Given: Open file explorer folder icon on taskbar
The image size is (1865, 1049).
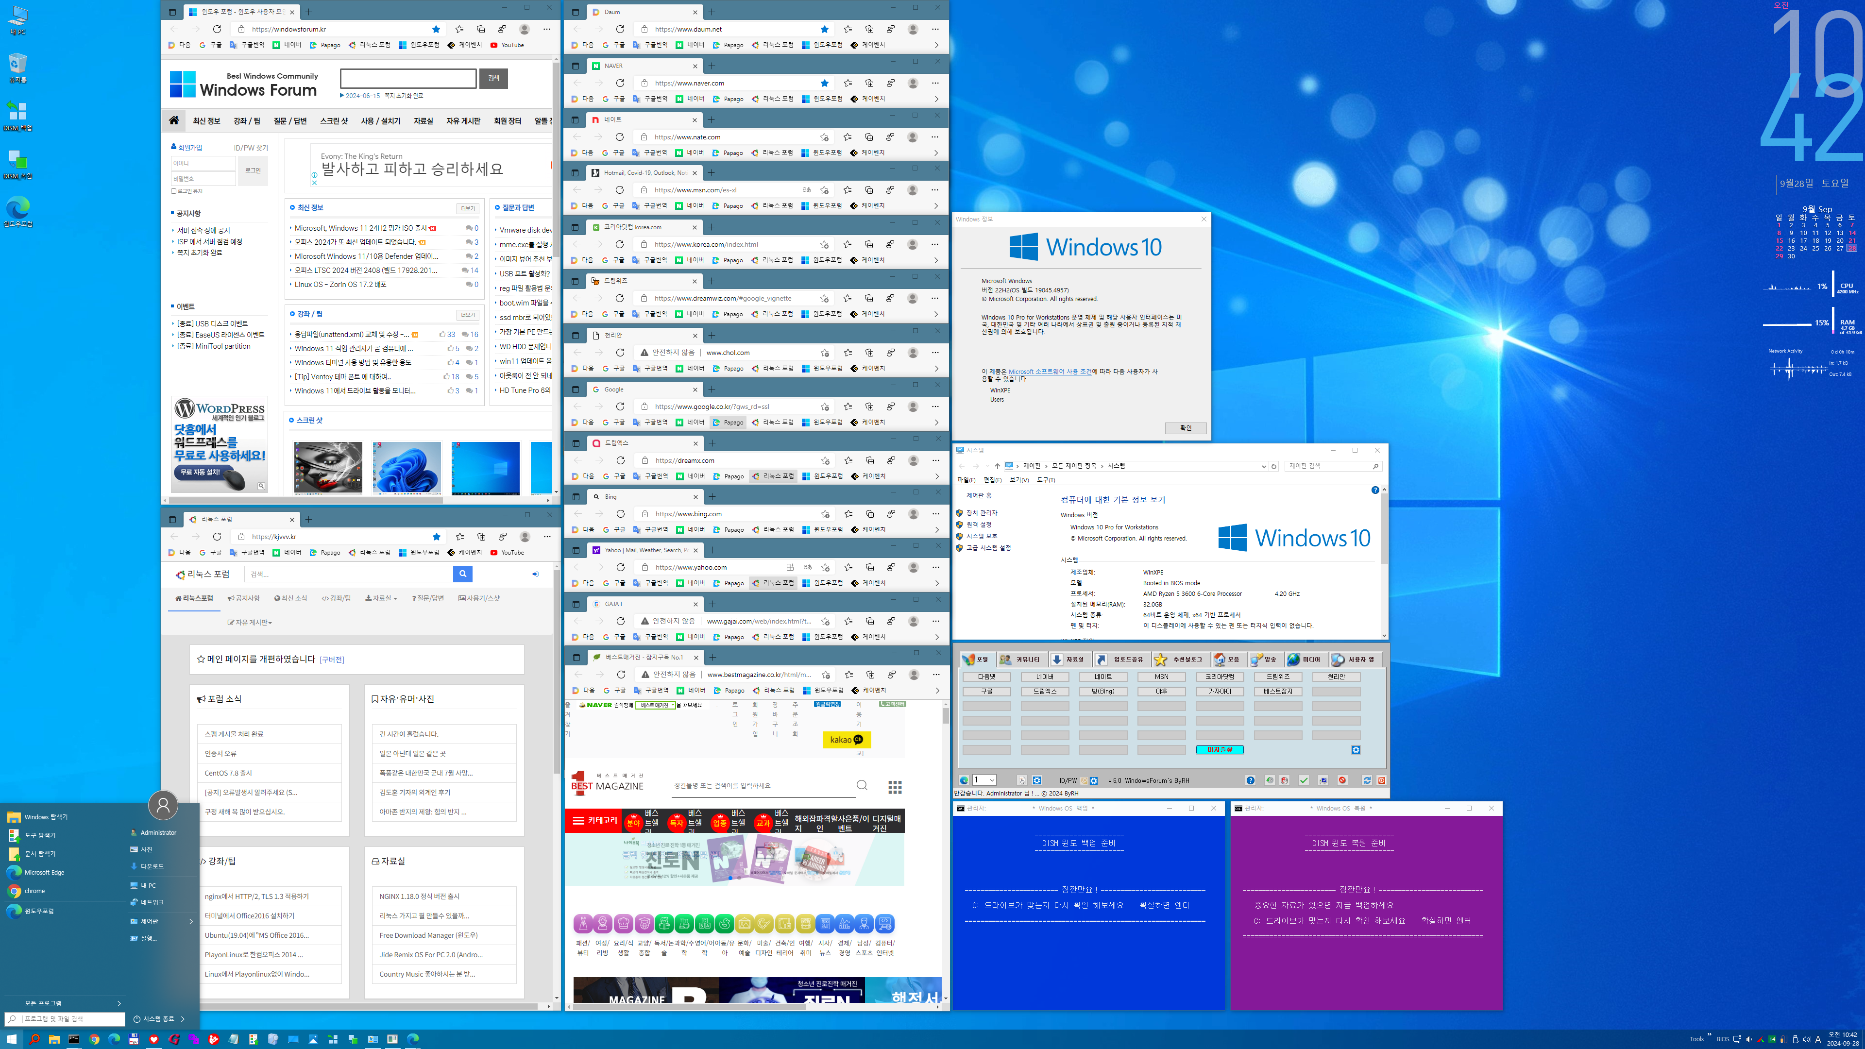Looking at the screenshot, I should coord(53,1039).
